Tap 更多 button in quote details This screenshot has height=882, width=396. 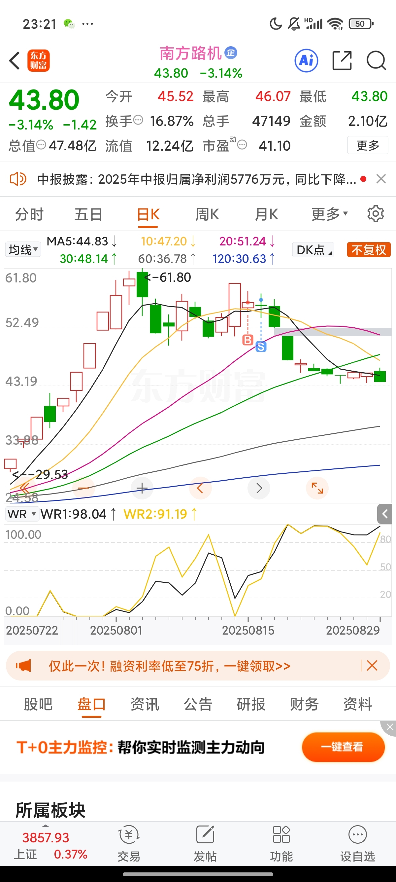click(x=368, y=145)
